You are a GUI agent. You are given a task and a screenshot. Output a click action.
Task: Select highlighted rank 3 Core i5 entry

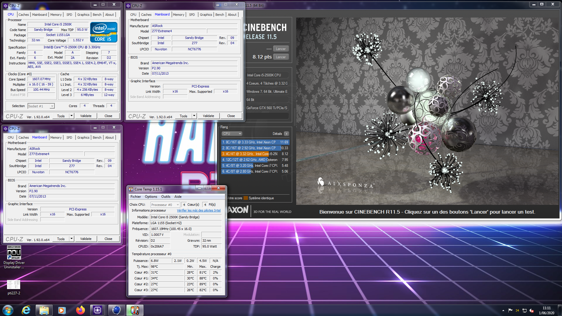click(255, 154)
